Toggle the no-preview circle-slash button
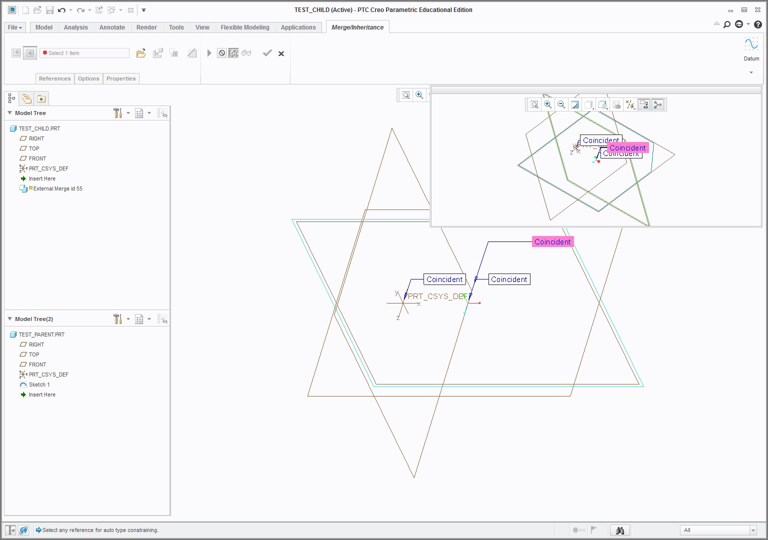Screen dimensions: 768x540 tap(222, 53)
